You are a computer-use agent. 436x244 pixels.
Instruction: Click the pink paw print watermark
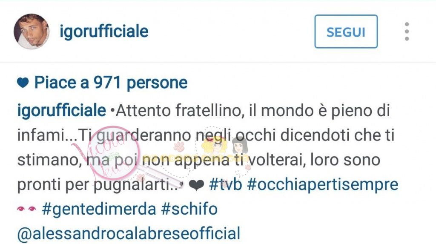click(x=178, y=146)
